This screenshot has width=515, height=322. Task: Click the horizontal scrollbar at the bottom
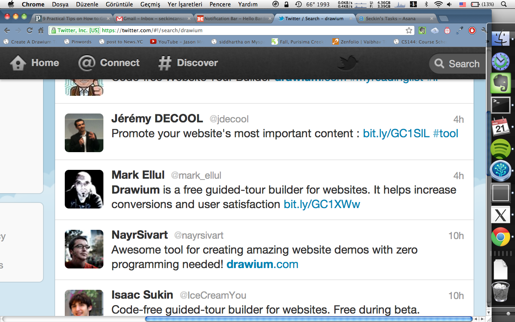pos(308,319)
